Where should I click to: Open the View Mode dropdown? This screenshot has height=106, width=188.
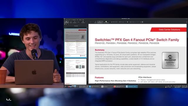point(83,22)
